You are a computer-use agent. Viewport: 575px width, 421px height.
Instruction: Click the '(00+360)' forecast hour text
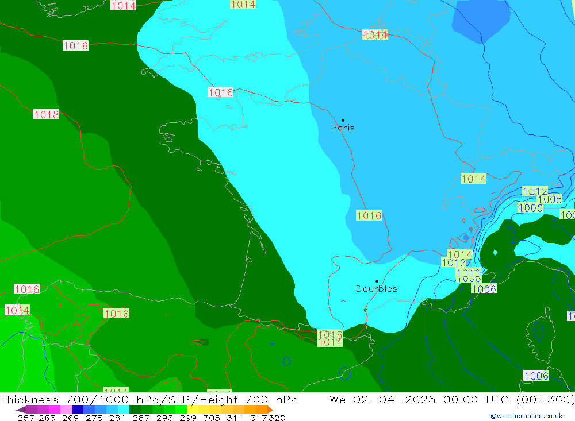tap(546, 399)
